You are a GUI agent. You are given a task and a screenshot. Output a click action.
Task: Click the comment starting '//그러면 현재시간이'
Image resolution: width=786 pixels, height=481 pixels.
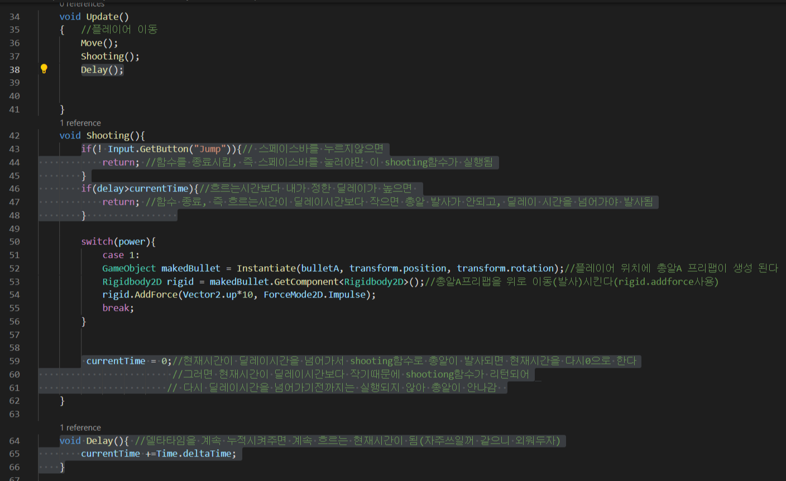(351, 374)
